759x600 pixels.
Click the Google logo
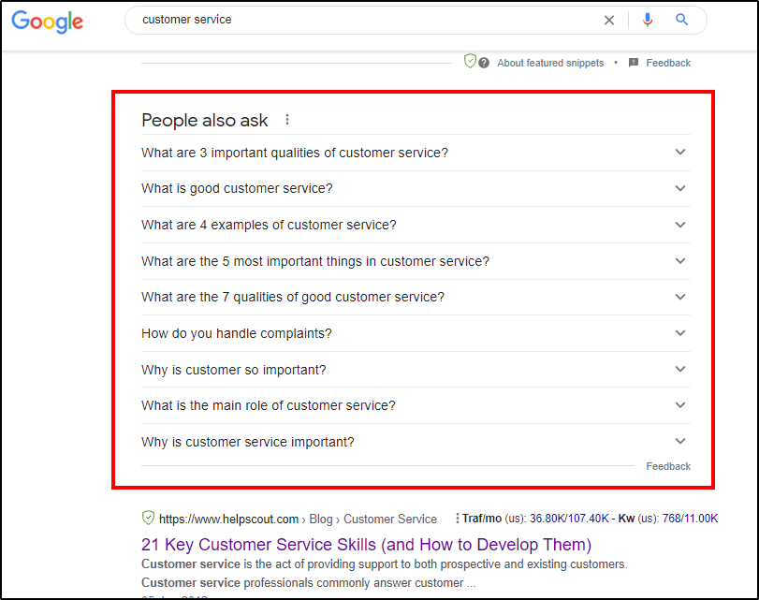click(48, 22)
